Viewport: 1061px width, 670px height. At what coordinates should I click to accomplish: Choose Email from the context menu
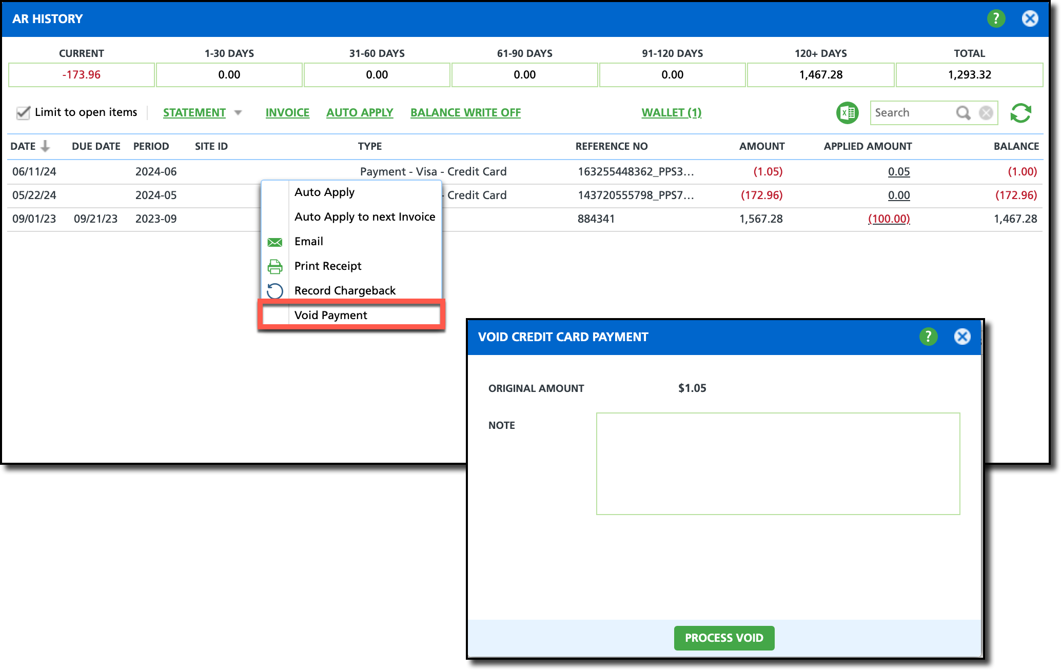309,241
